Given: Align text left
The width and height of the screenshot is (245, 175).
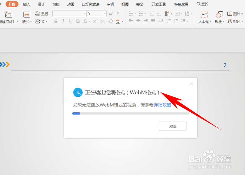Looking at the screenshot, I should tap(131, 21).
